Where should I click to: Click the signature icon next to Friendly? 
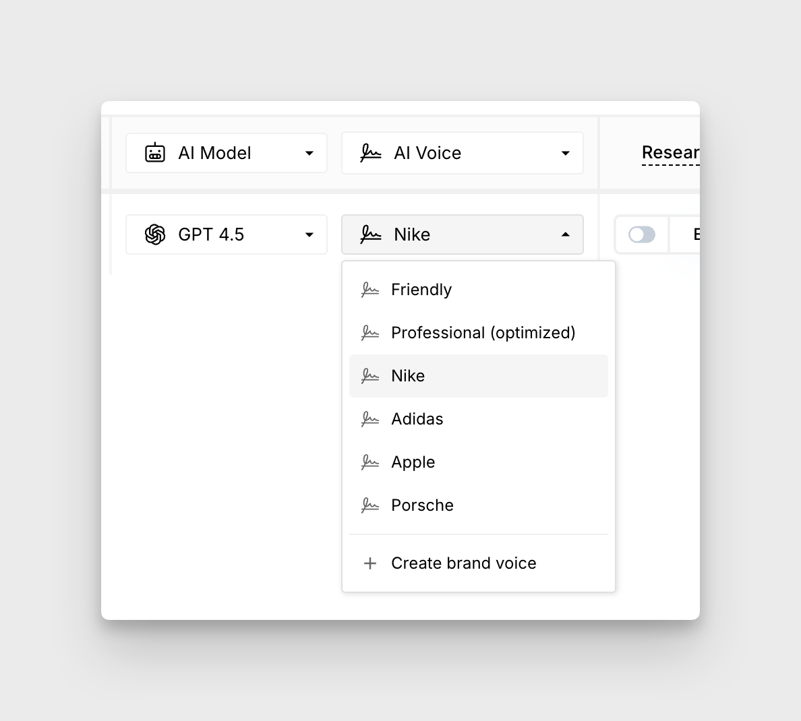click(369, 290)
